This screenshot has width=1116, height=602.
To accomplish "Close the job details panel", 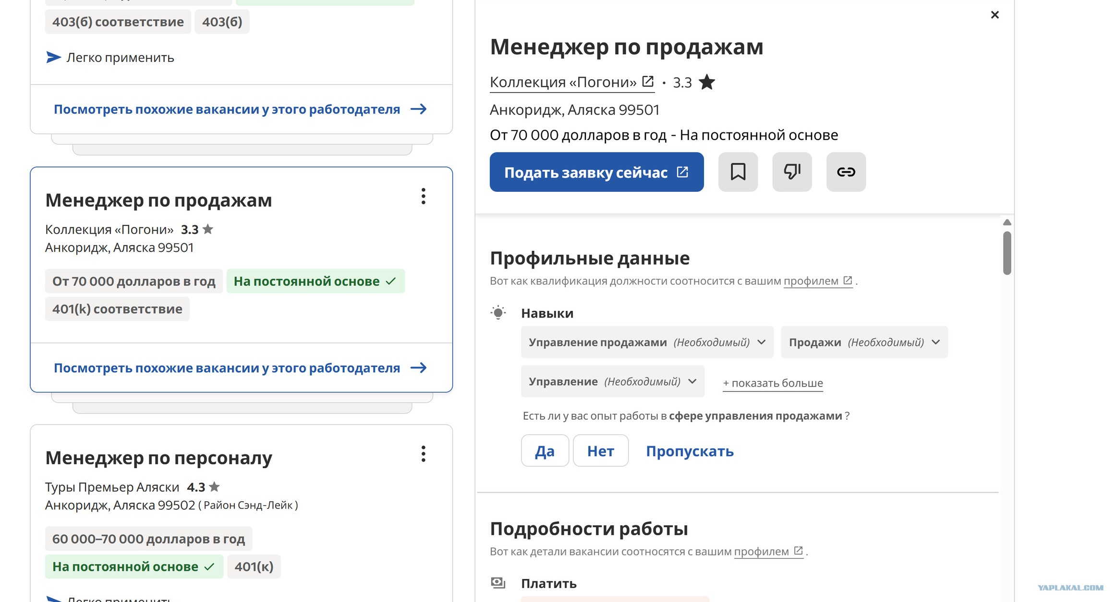I will pyautogui.click(x=995, y=15).
